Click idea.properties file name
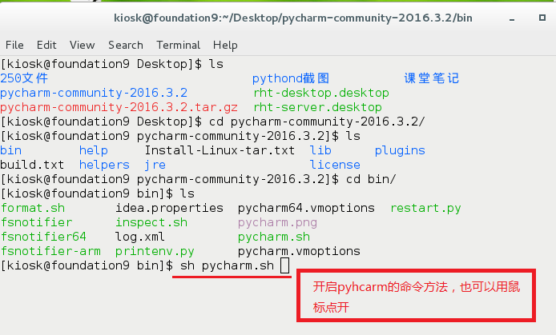 [169, 208]
